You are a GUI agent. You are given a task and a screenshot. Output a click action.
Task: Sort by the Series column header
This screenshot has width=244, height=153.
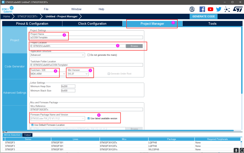click(x=28, y=139)
